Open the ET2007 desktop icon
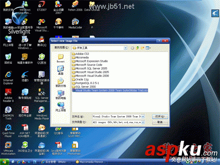 click(42, 6)
